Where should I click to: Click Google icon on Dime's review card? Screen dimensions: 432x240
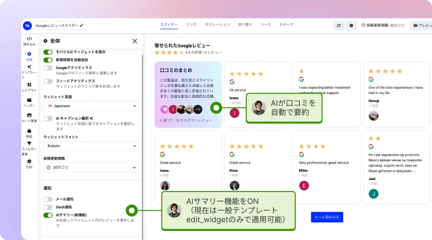point(232,155)
